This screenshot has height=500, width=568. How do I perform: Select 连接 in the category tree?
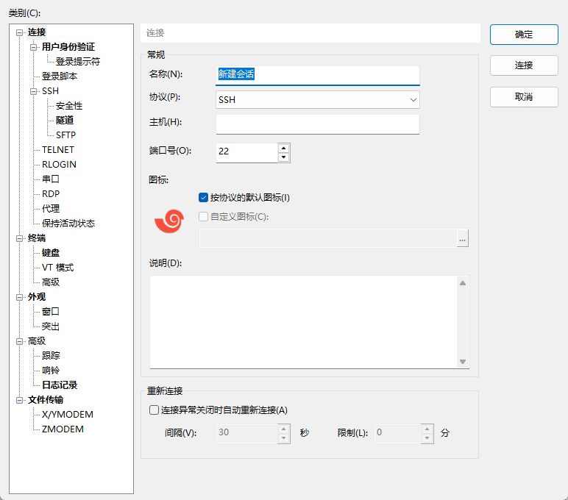[37, 32]
